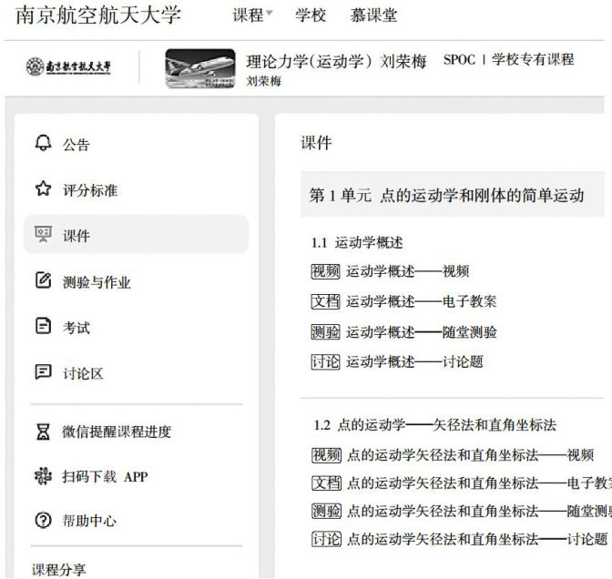
Task: Click the chat bubble icon for 讨论区
Action: click(43, 372)
